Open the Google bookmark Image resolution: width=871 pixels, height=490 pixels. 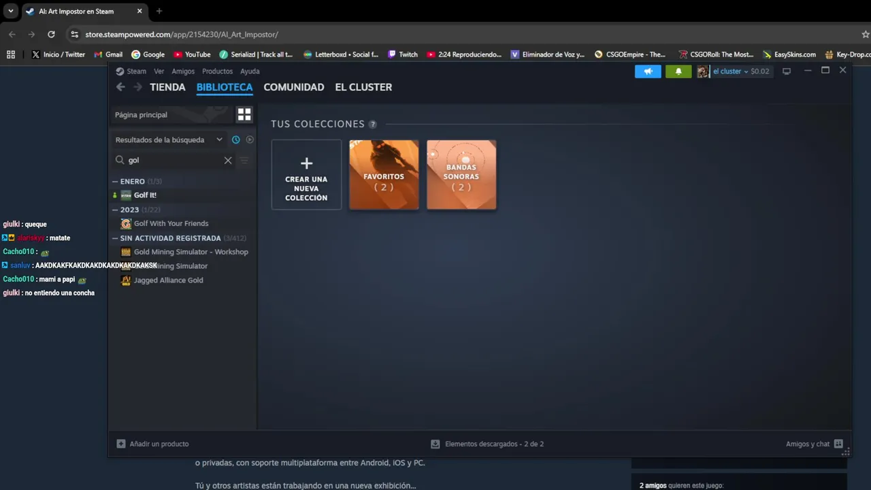[148, 54]
